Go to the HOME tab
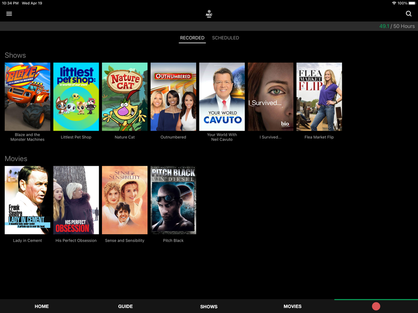 pos(41,306)
